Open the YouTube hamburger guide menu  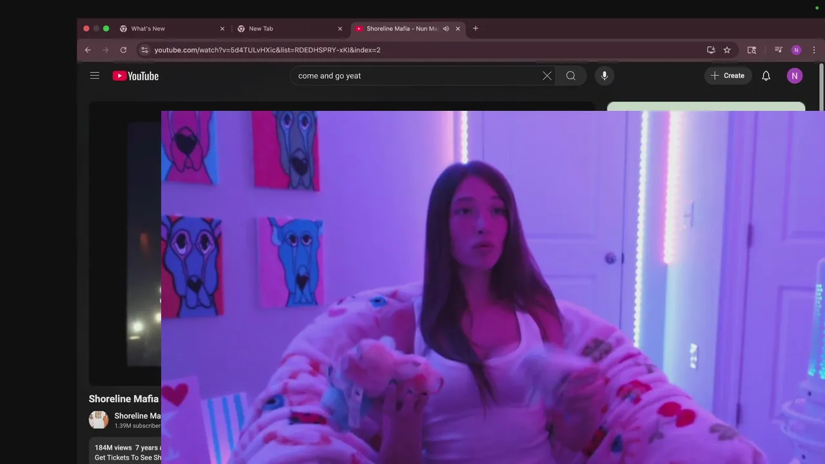95,75
